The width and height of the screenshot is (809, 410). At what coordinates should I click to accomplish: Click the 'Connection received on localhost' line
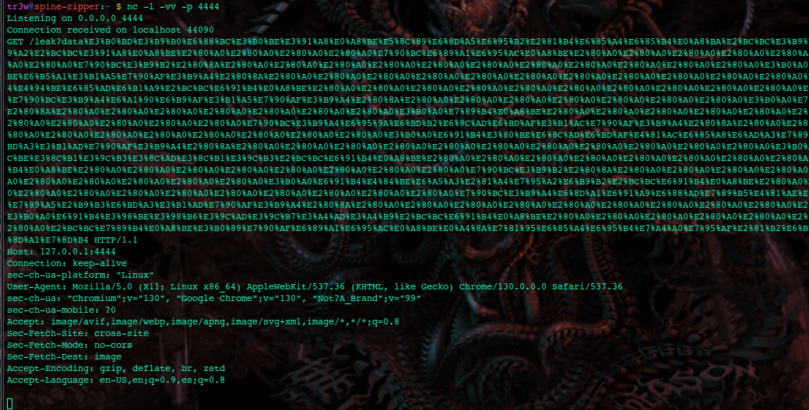coord(110,30)
